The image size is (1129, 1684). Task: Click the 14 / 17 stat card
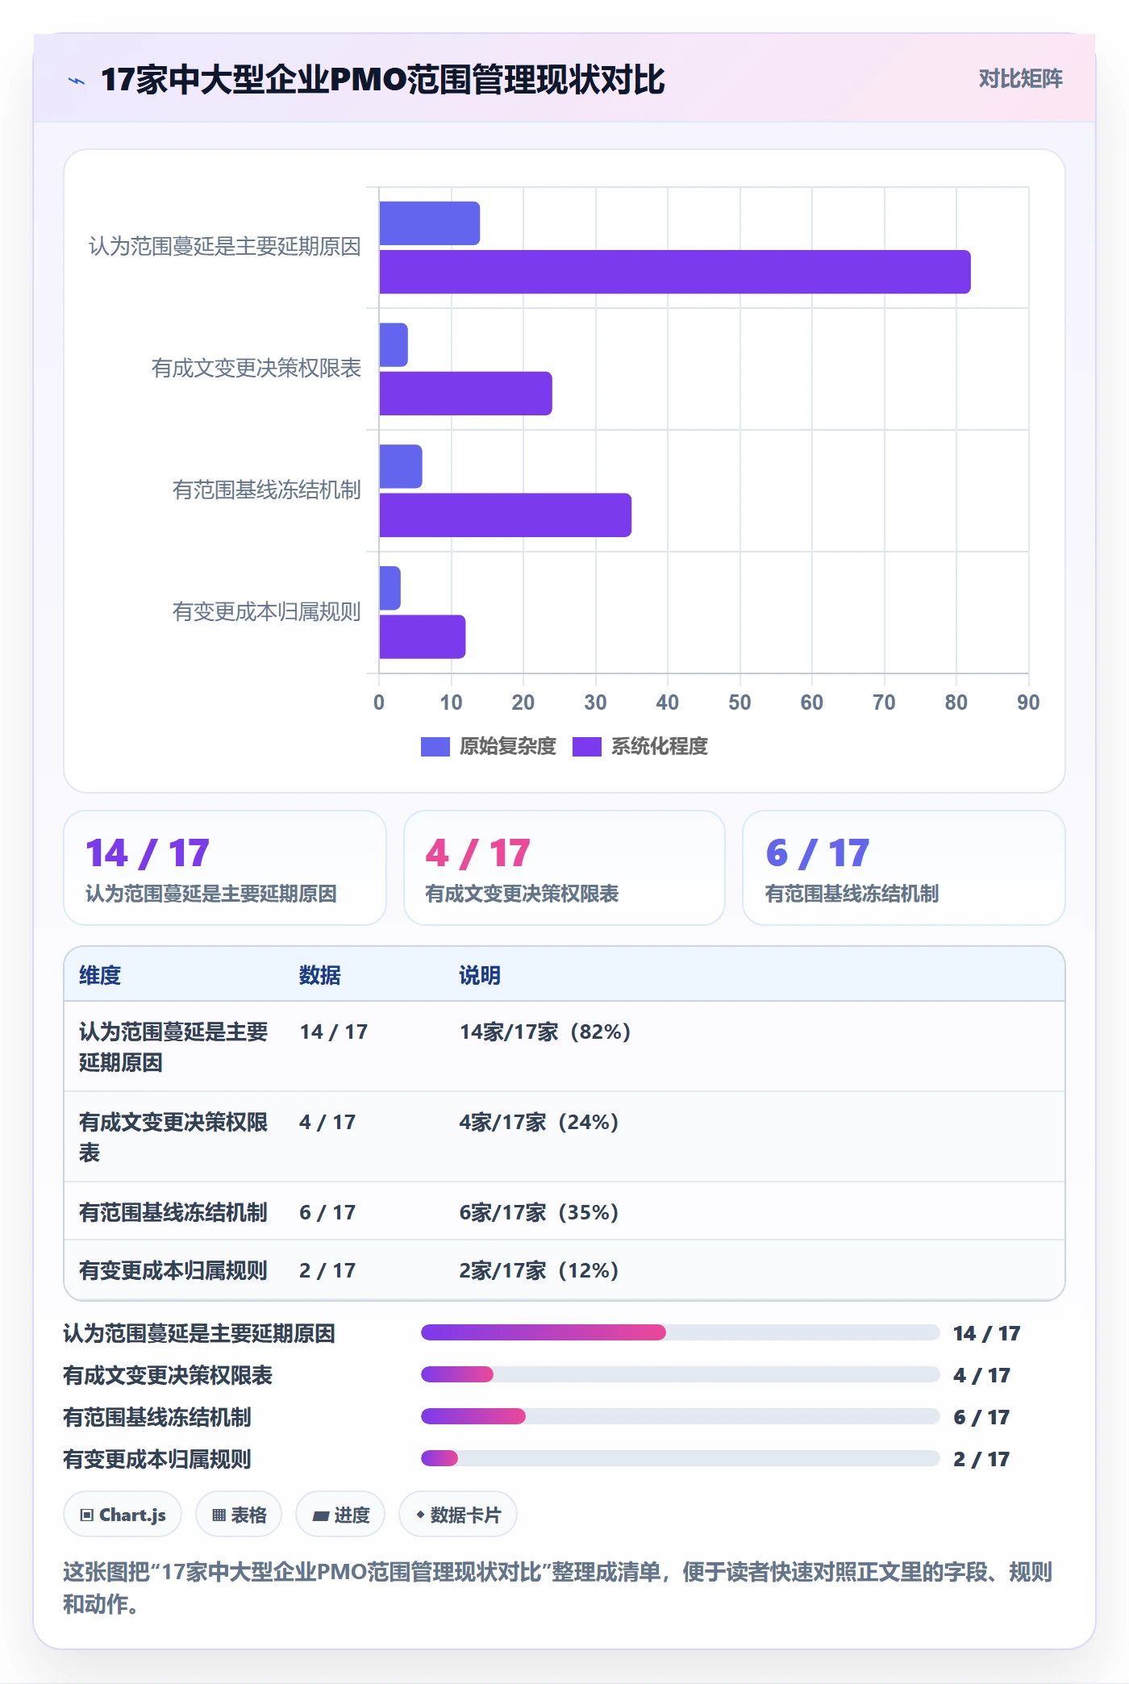click(x=225, y=868)
